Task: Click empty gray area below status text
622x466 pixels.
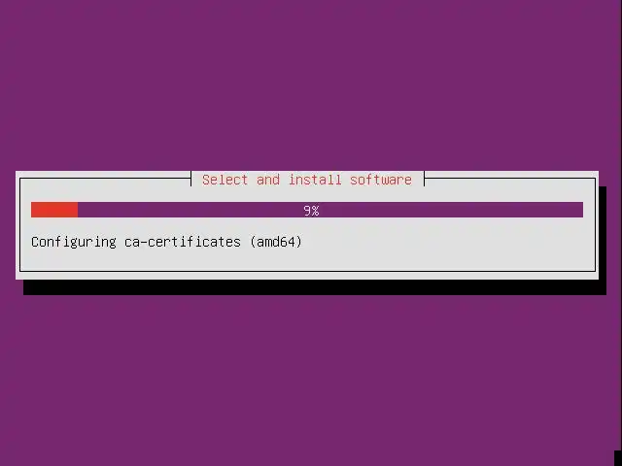Action: tap(307, 259)
